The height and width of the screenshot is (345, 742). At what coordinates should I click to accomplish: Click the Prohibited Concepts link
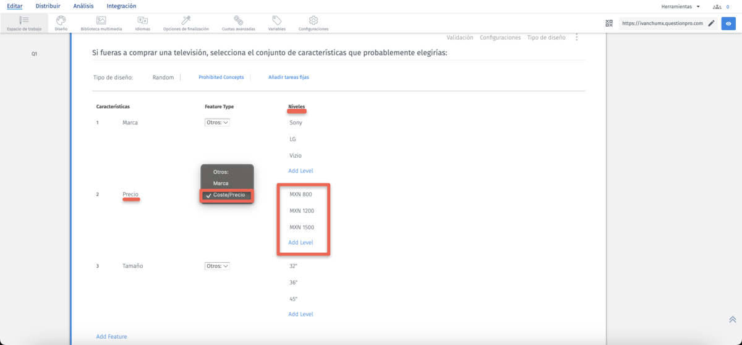tap(221, 77)
